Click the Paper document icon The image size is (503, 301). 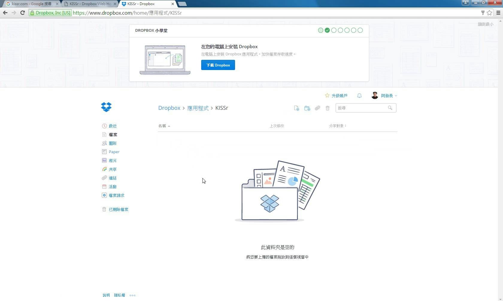pos(104,152)
